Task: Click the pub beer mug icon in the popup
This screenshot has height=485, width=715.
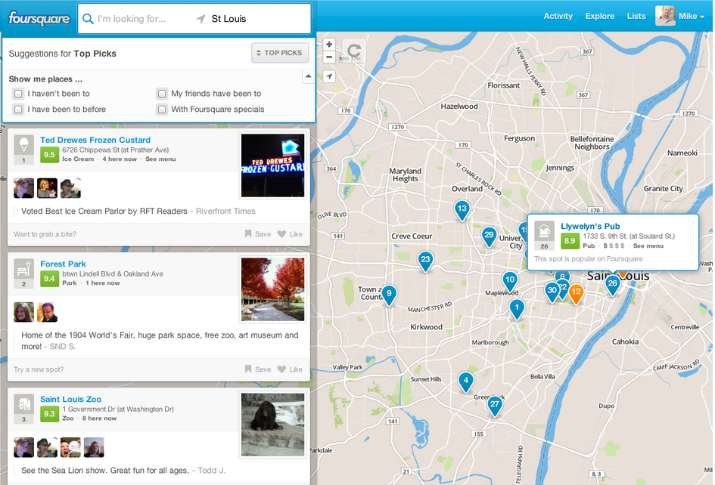Action: 544,231
